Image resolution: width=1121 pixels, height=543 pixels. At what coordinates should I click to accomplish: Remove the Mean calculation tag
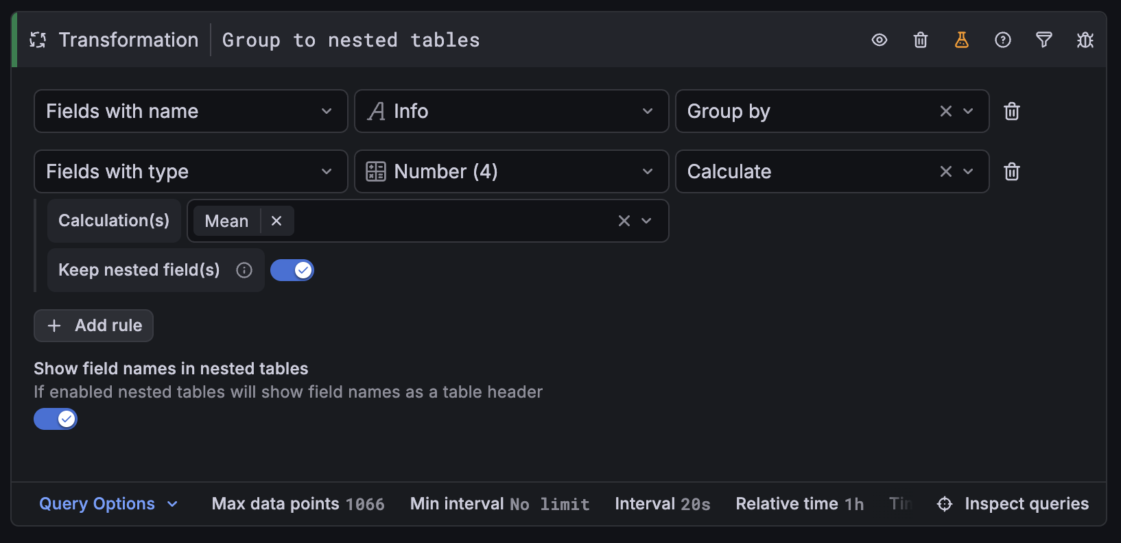[276, 221]
